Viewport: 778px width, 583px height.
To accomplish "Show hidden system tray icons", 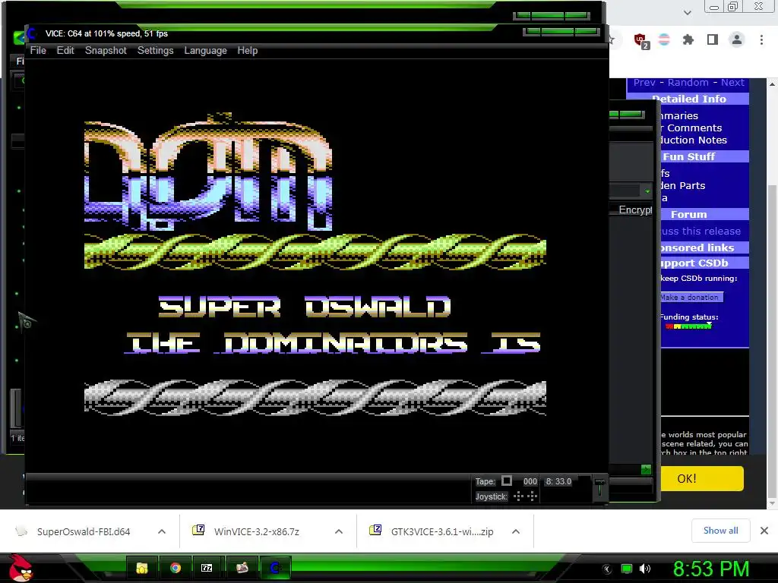I will pos(607,569).
